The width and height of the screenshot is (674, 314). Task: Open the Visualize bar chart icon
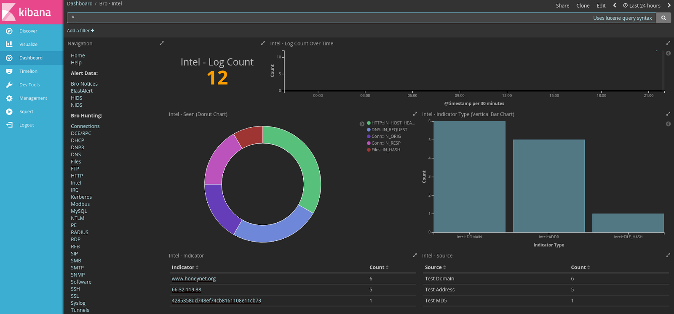9,44
